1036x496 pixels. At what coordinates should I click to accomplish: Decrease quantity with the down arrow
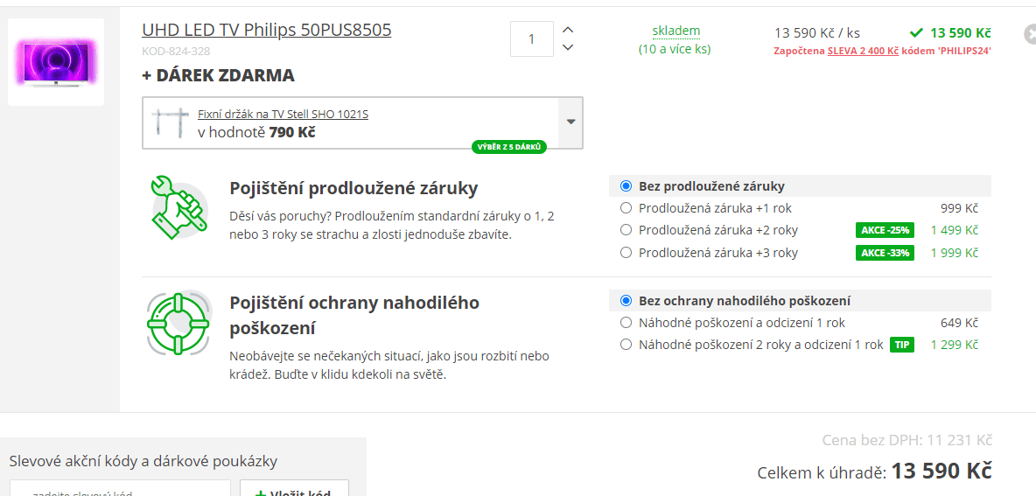[567, 47]
